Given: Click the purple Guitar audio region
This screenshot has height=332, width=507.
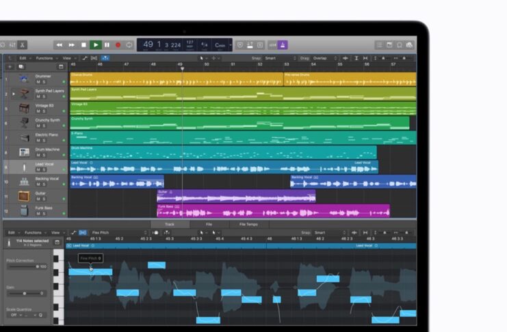Looking at the screenshot, I should coord(236,196).
